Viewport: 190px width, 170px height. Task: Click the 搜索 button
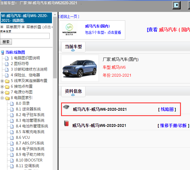coord(6,42)
